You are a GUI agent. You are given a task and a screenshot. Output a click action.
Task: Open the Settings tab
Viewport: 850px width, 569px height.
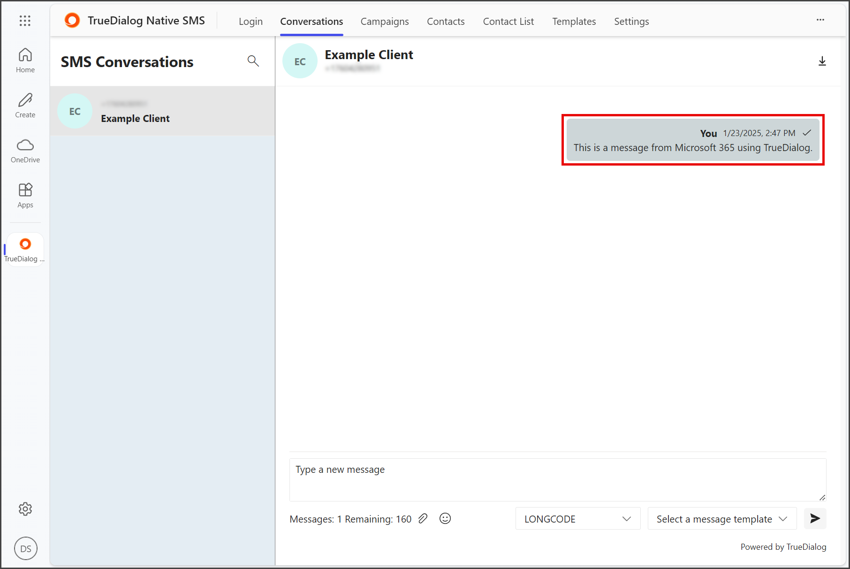631,22
